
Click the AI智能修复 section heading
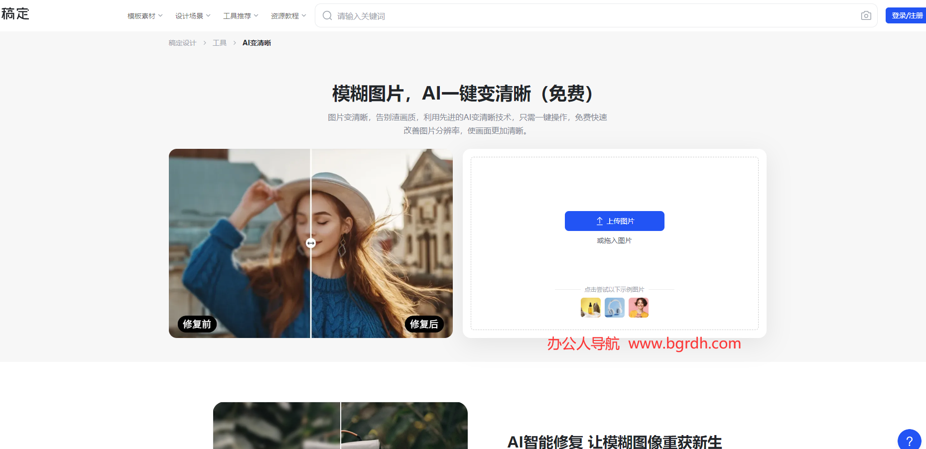(614, 442)
